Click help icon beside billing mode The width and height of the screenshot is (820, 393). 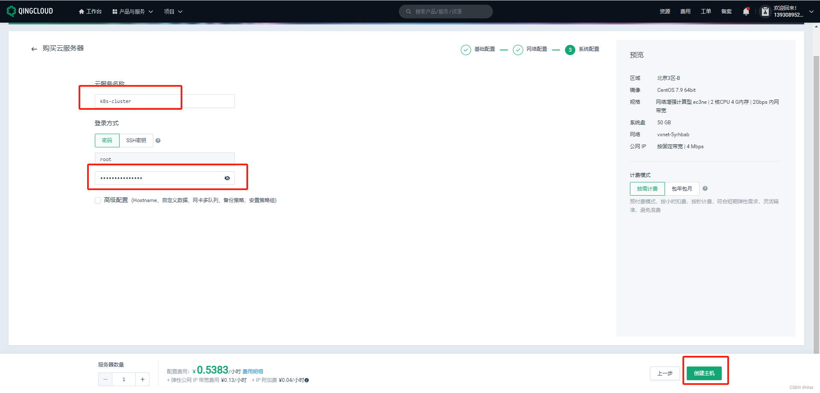705,188
